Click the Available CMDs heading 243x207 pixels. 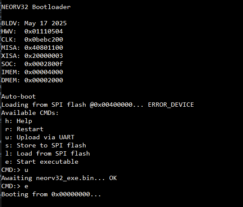(x=30, y=113)
